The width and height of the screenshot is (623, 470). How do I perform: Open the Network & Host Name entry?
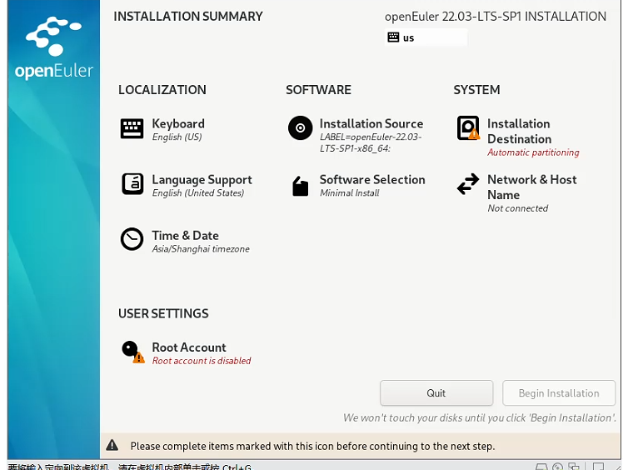tap(516, 193)
